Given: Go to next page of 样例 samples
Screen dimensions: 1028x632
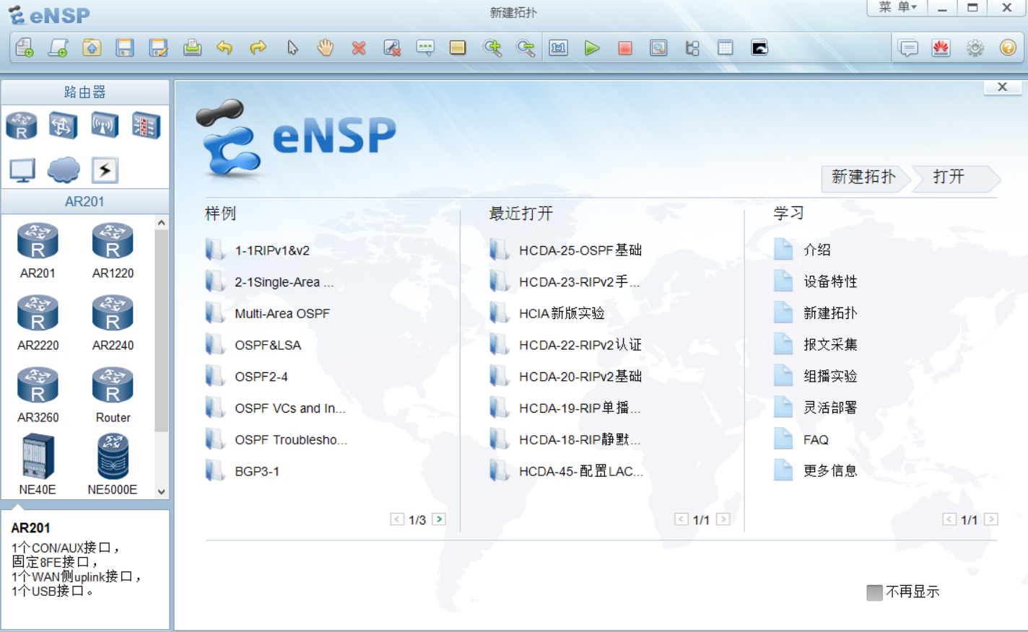Looking at the screenshot, I should coord(438,518).
